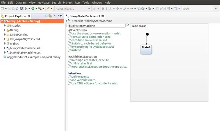Expand the Includes node
This screenshot has width=220, height=131.
(5, 26)
